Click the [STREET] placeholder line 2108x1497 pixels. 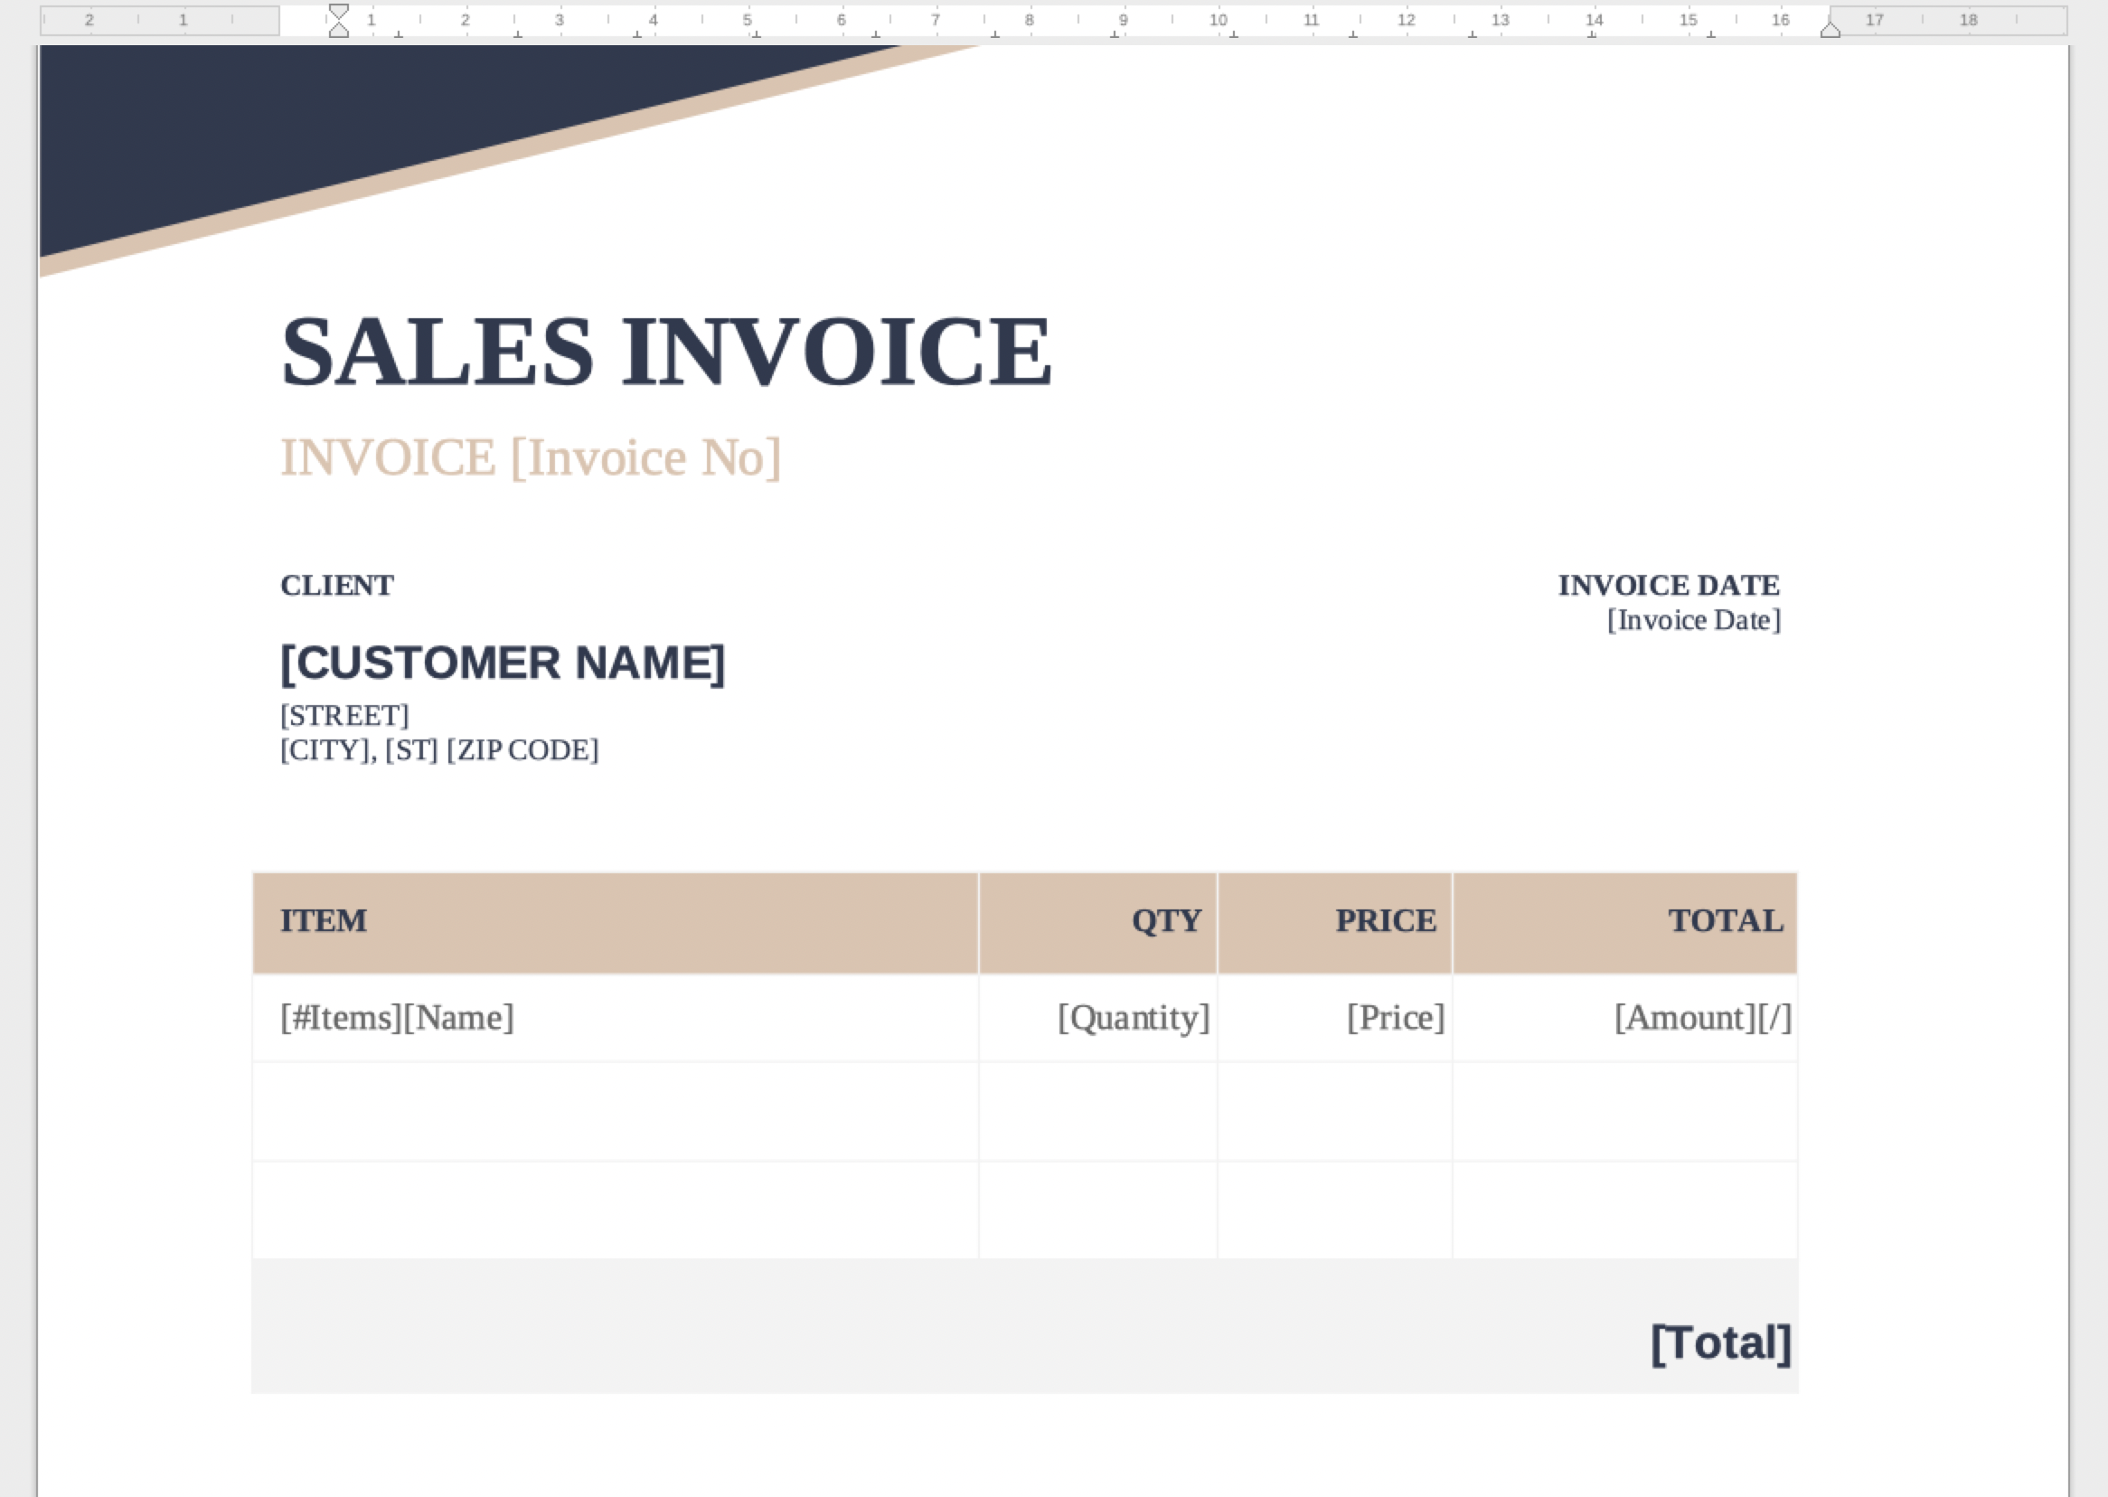coord(344,715)
